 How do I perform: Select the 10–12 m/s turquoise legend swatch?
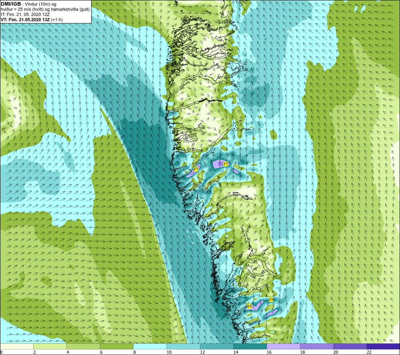[184, 346]
